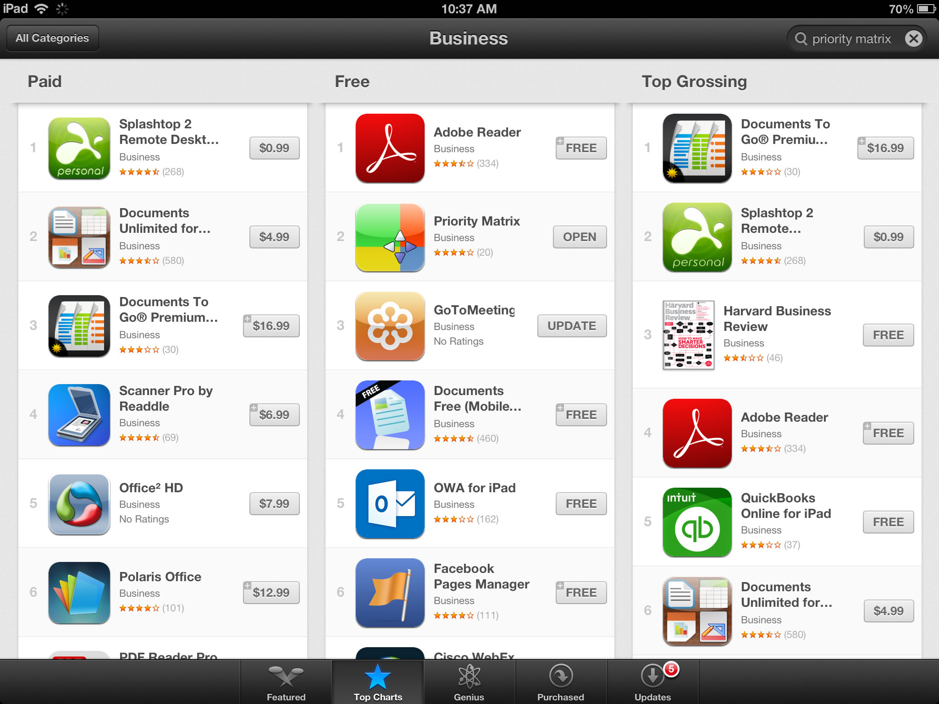Open Priority Matrix app icon
939x704 pixels.
pos(391,236)
